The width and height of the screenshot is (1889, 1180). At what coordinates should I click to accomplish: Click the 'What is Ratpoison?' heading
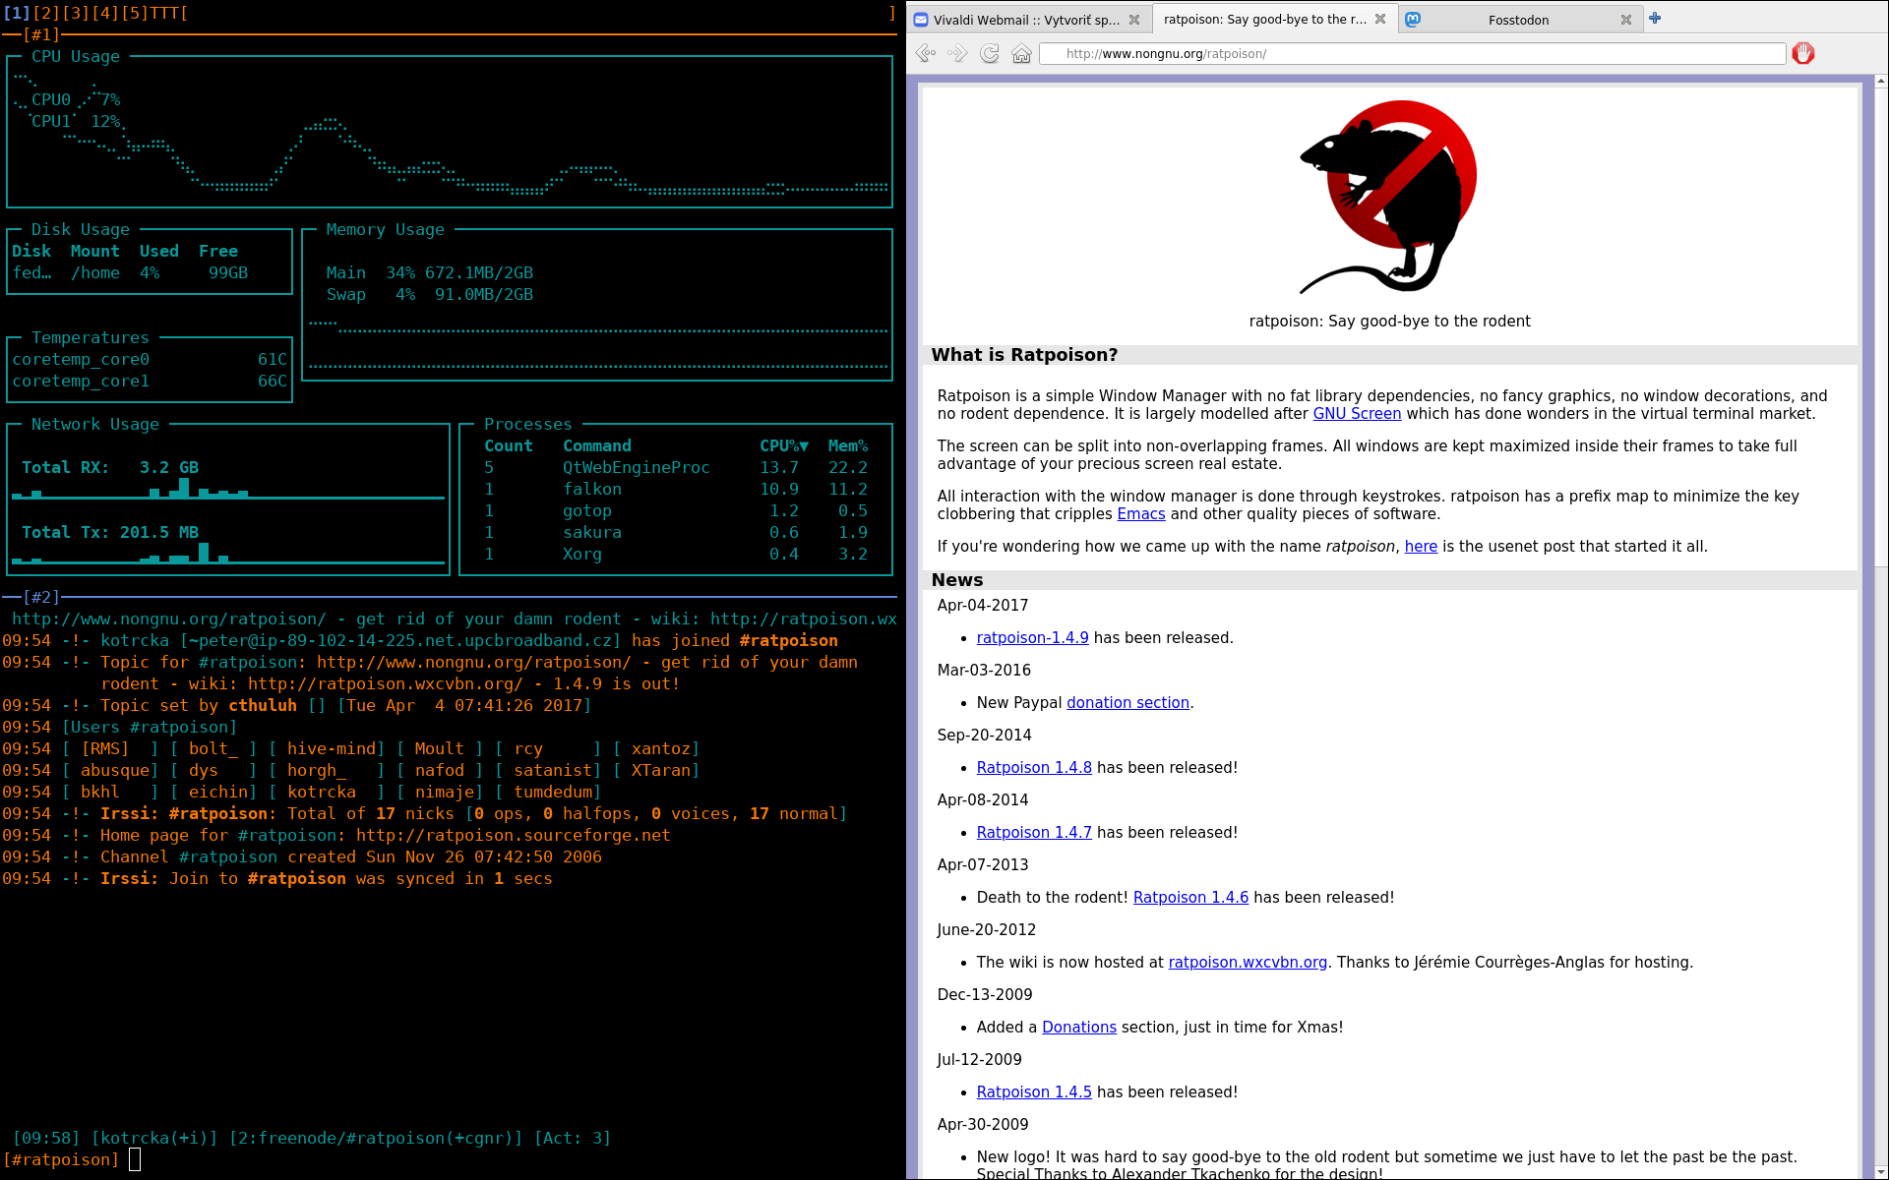coord(1024,355)
